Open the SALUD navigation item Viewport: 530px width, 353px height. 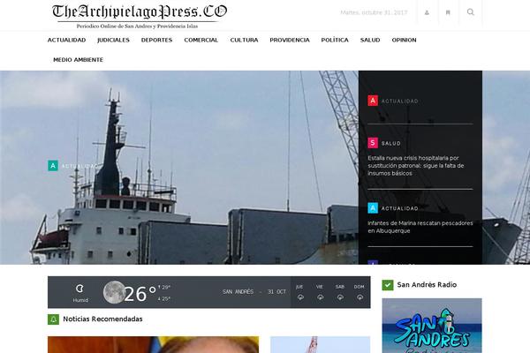click(370, 40)
